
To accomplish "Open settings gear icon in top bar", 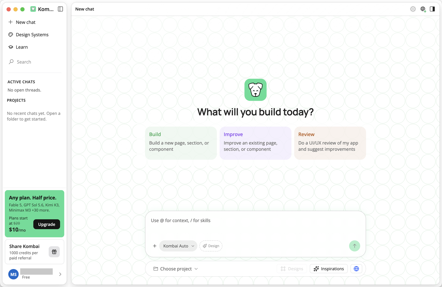I will pos(413,9).
